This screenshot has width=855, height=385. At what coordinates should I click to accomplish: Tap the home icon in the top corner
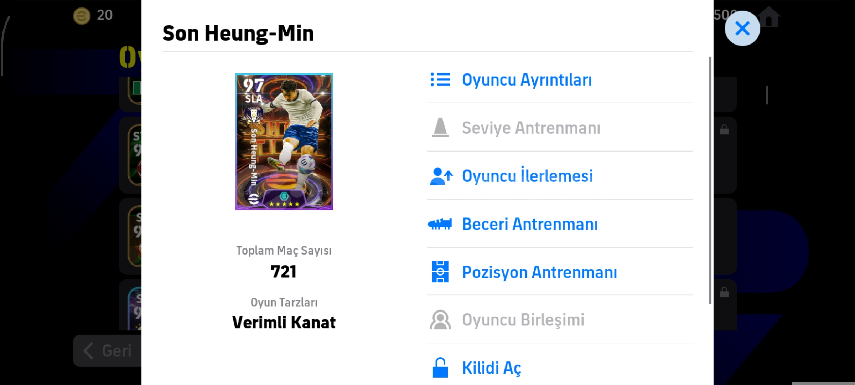[x=768, y=17]
